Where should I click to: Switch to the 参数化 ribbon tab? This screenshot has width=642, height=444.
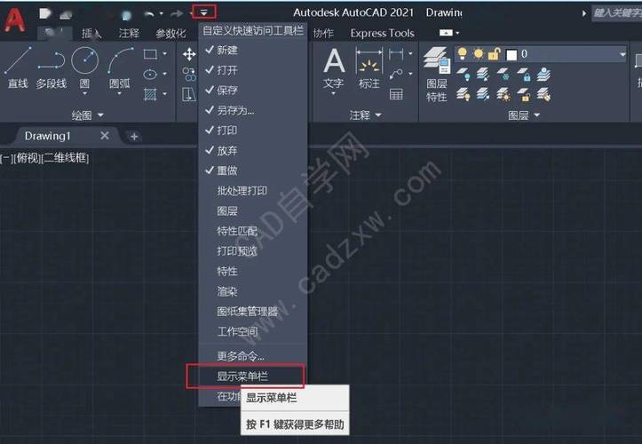pyautogui.click(x=170, y=33)
